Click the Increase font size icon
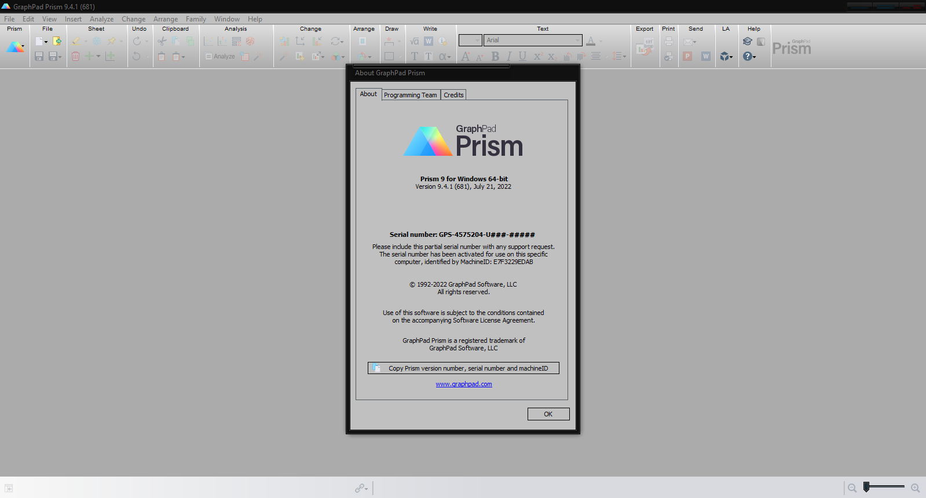 (x=466, y=56)
